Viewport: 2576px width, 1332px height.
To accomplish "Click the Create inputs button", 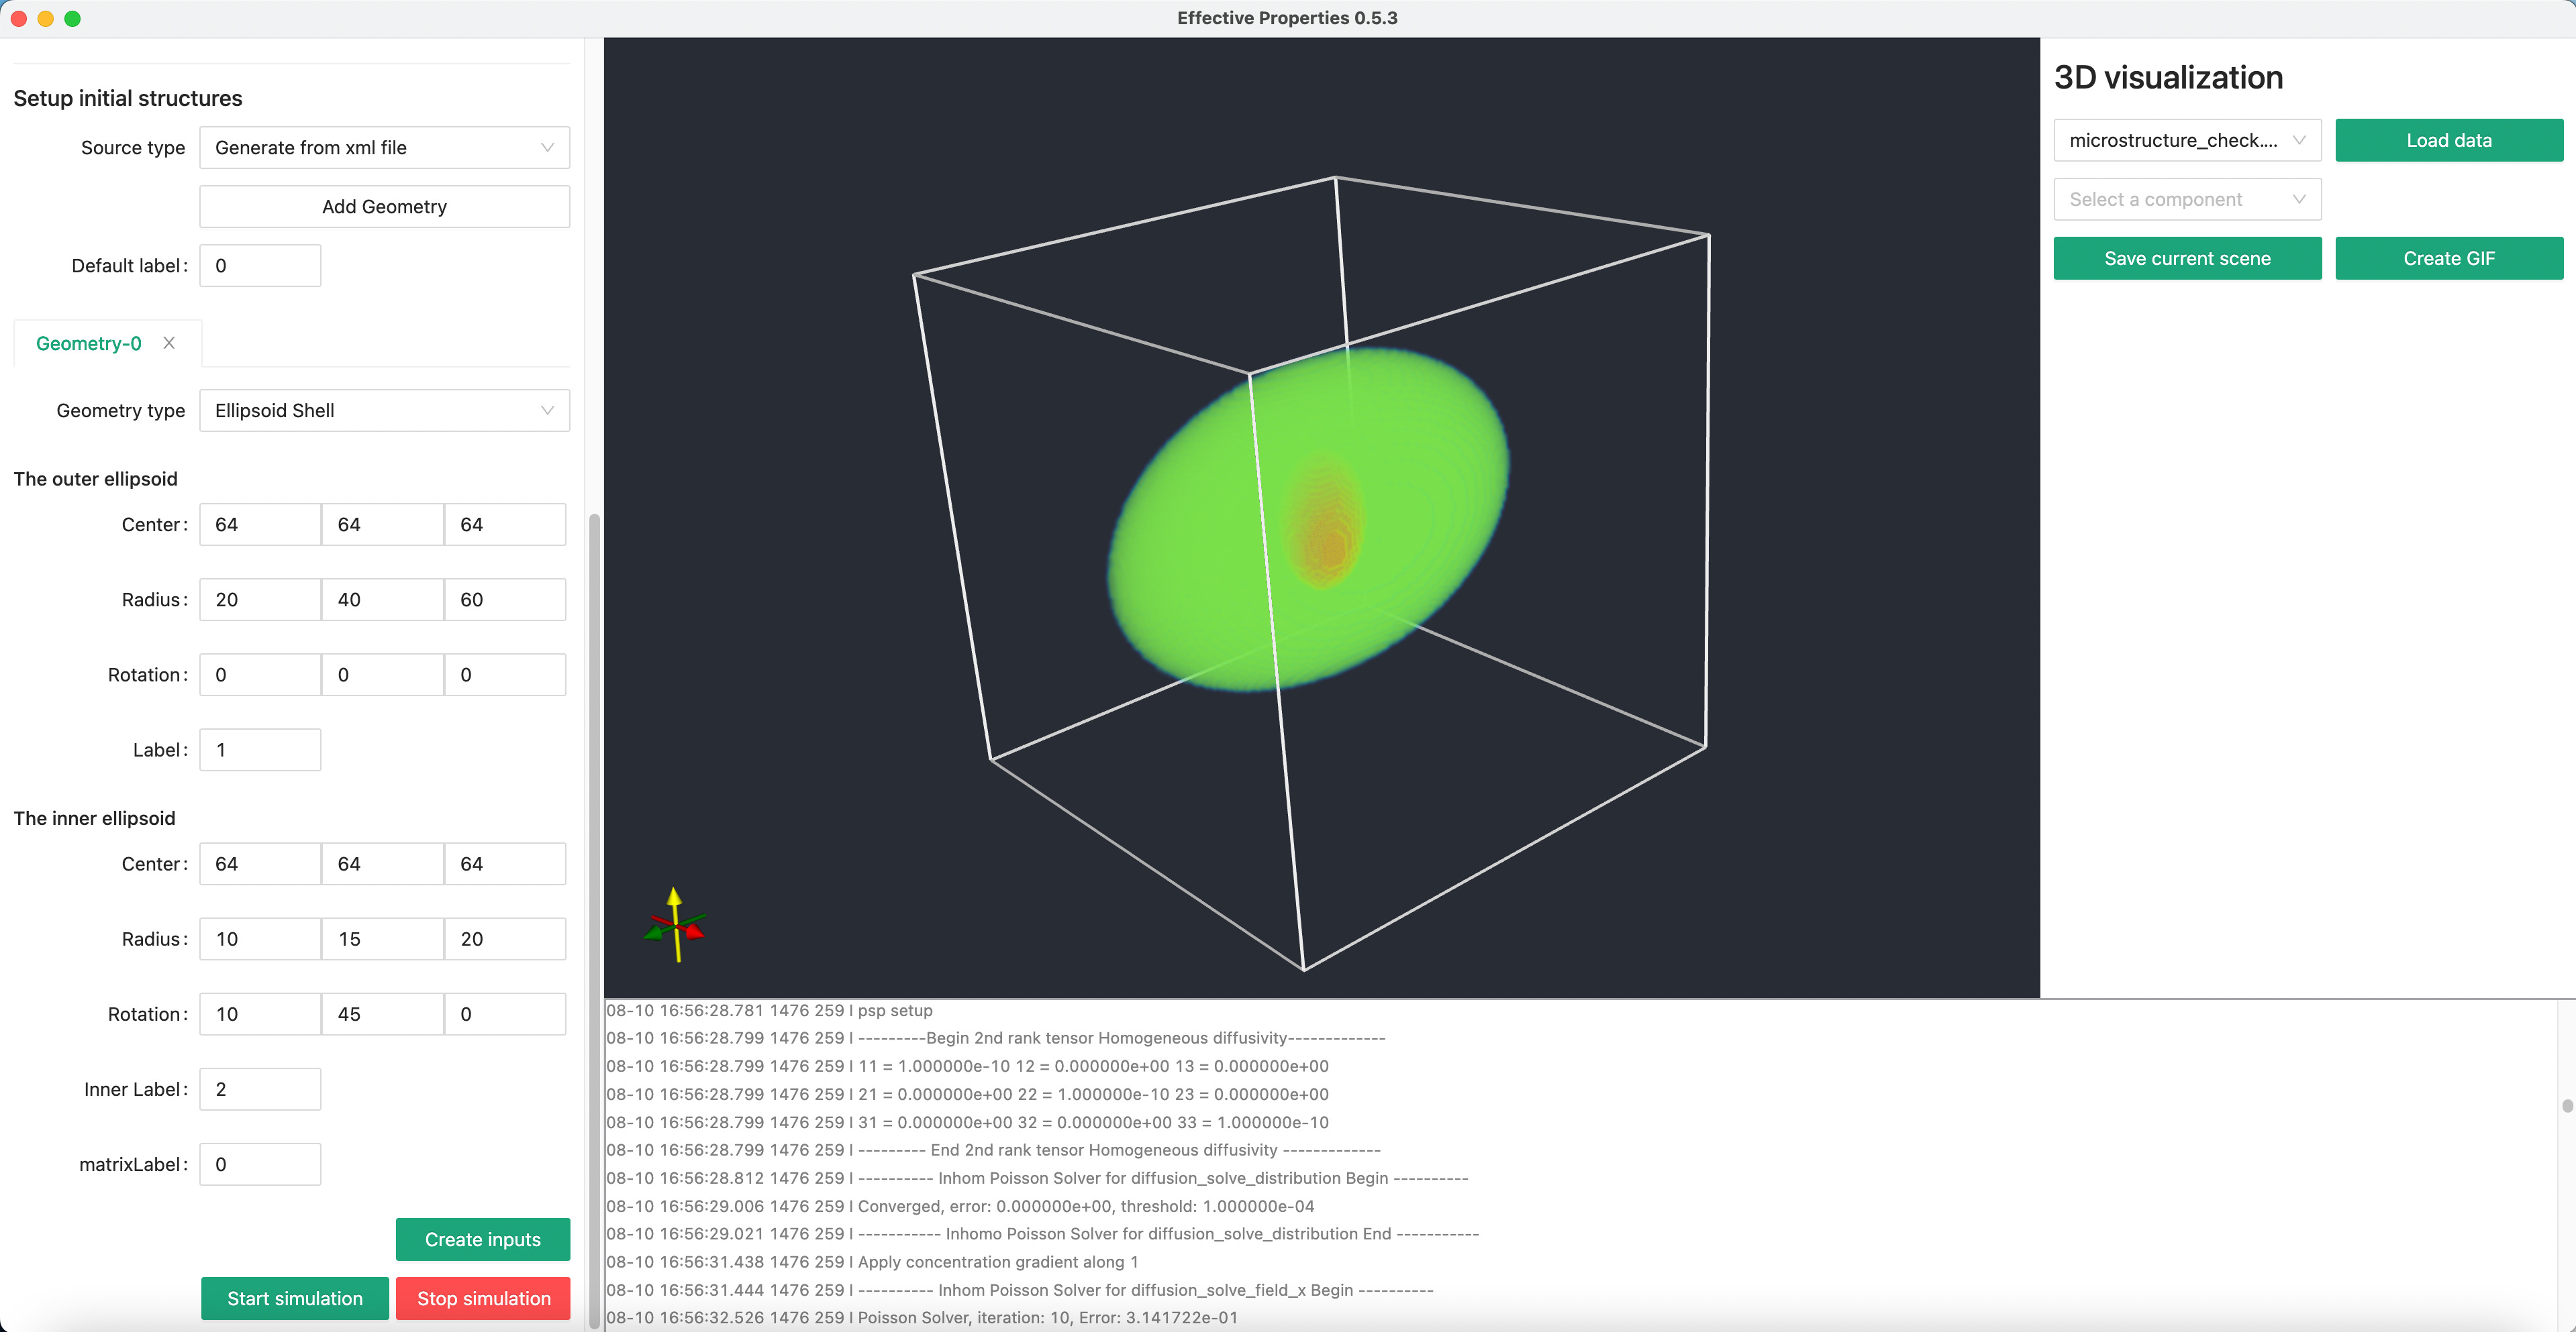I will click(x=482, y=1239).
